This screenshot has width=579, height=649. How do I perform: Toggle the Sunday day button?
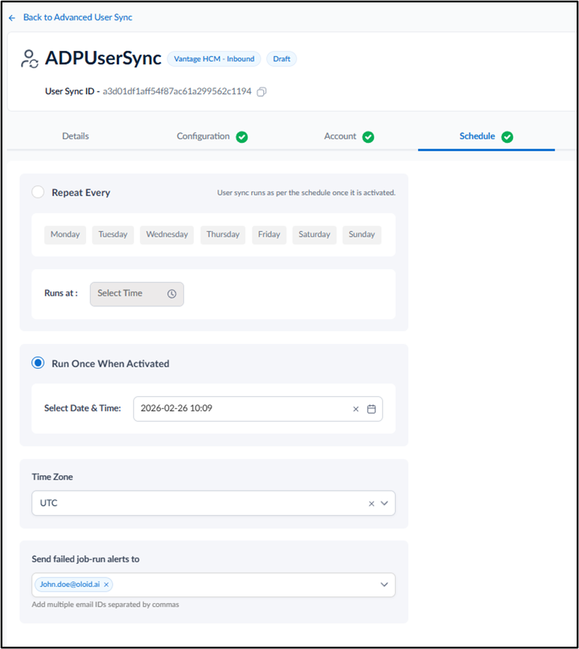[x=362, y=234]
